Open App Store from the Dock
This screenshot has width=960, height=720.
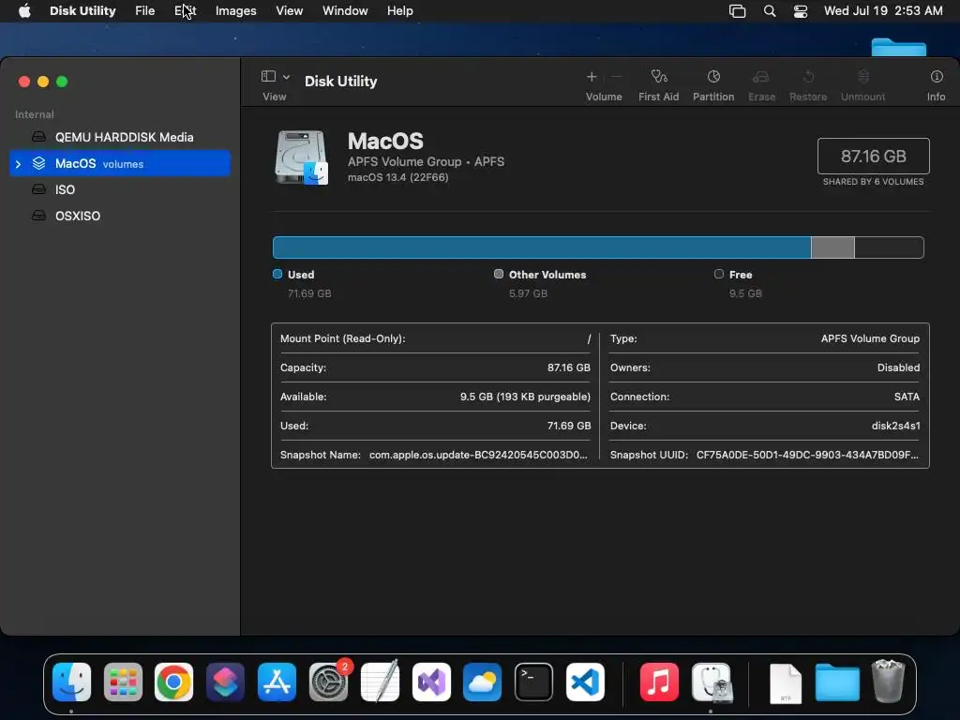point(277,682)
